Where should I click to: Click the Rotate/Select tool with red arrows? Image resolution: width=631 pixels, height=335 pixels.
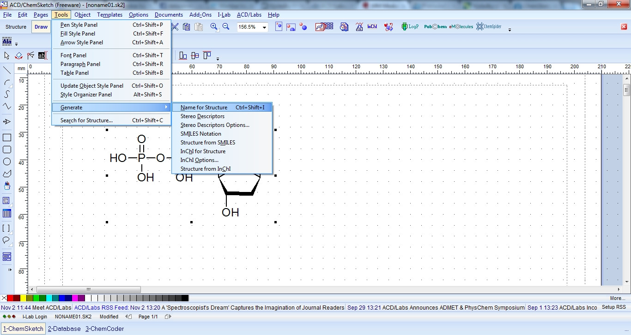click(19, 56)
